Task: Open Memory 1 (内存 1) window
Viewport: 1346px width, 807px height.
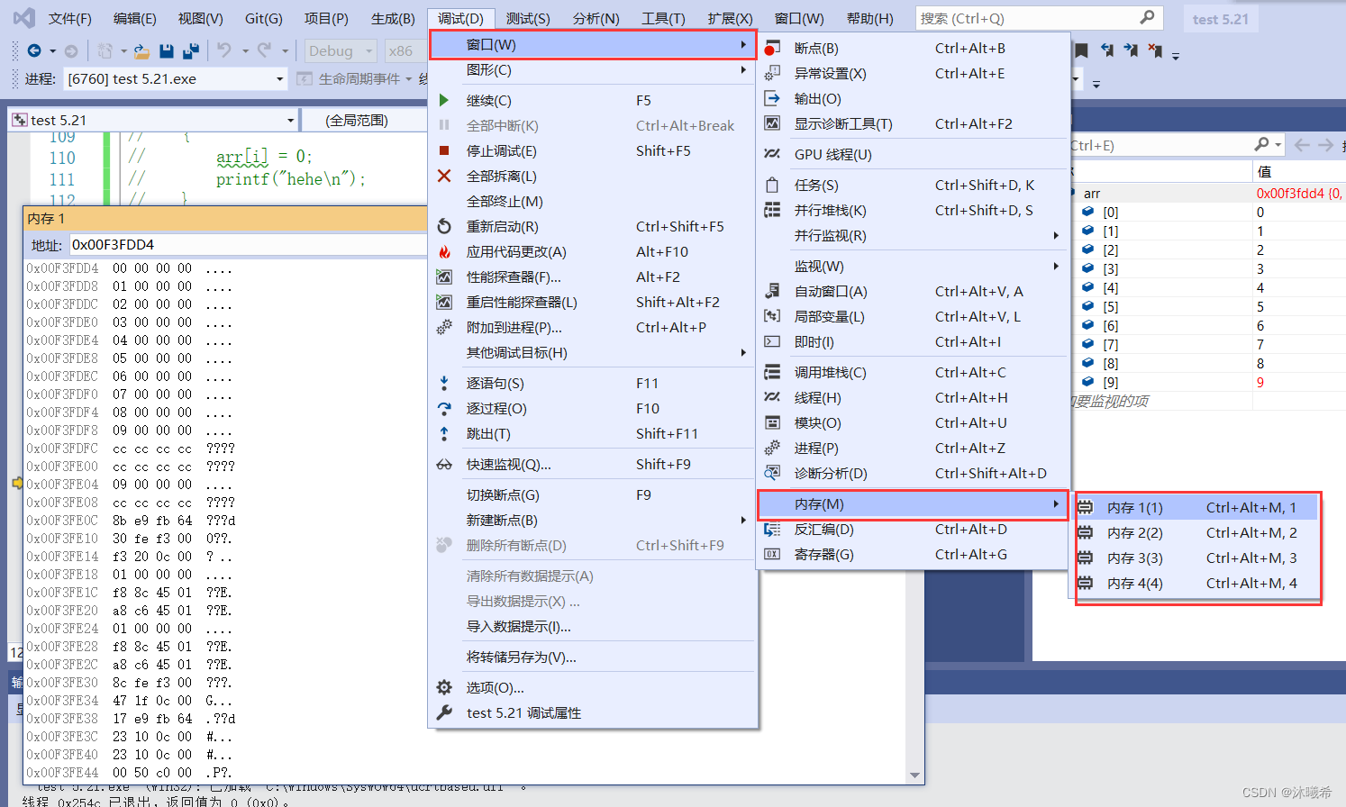Action: click(x=1196, y=507)
